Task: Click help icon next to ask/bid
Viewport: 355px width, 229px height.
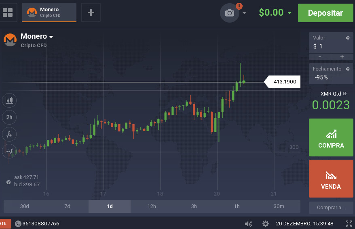Action: click(x=8, y=182)
